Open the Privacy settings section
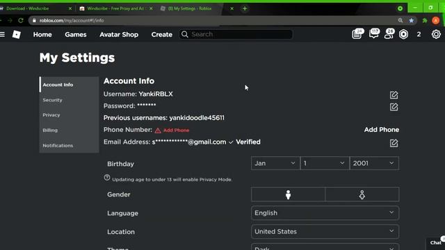This screenshot has width=445, height=250. click(69, 115)
